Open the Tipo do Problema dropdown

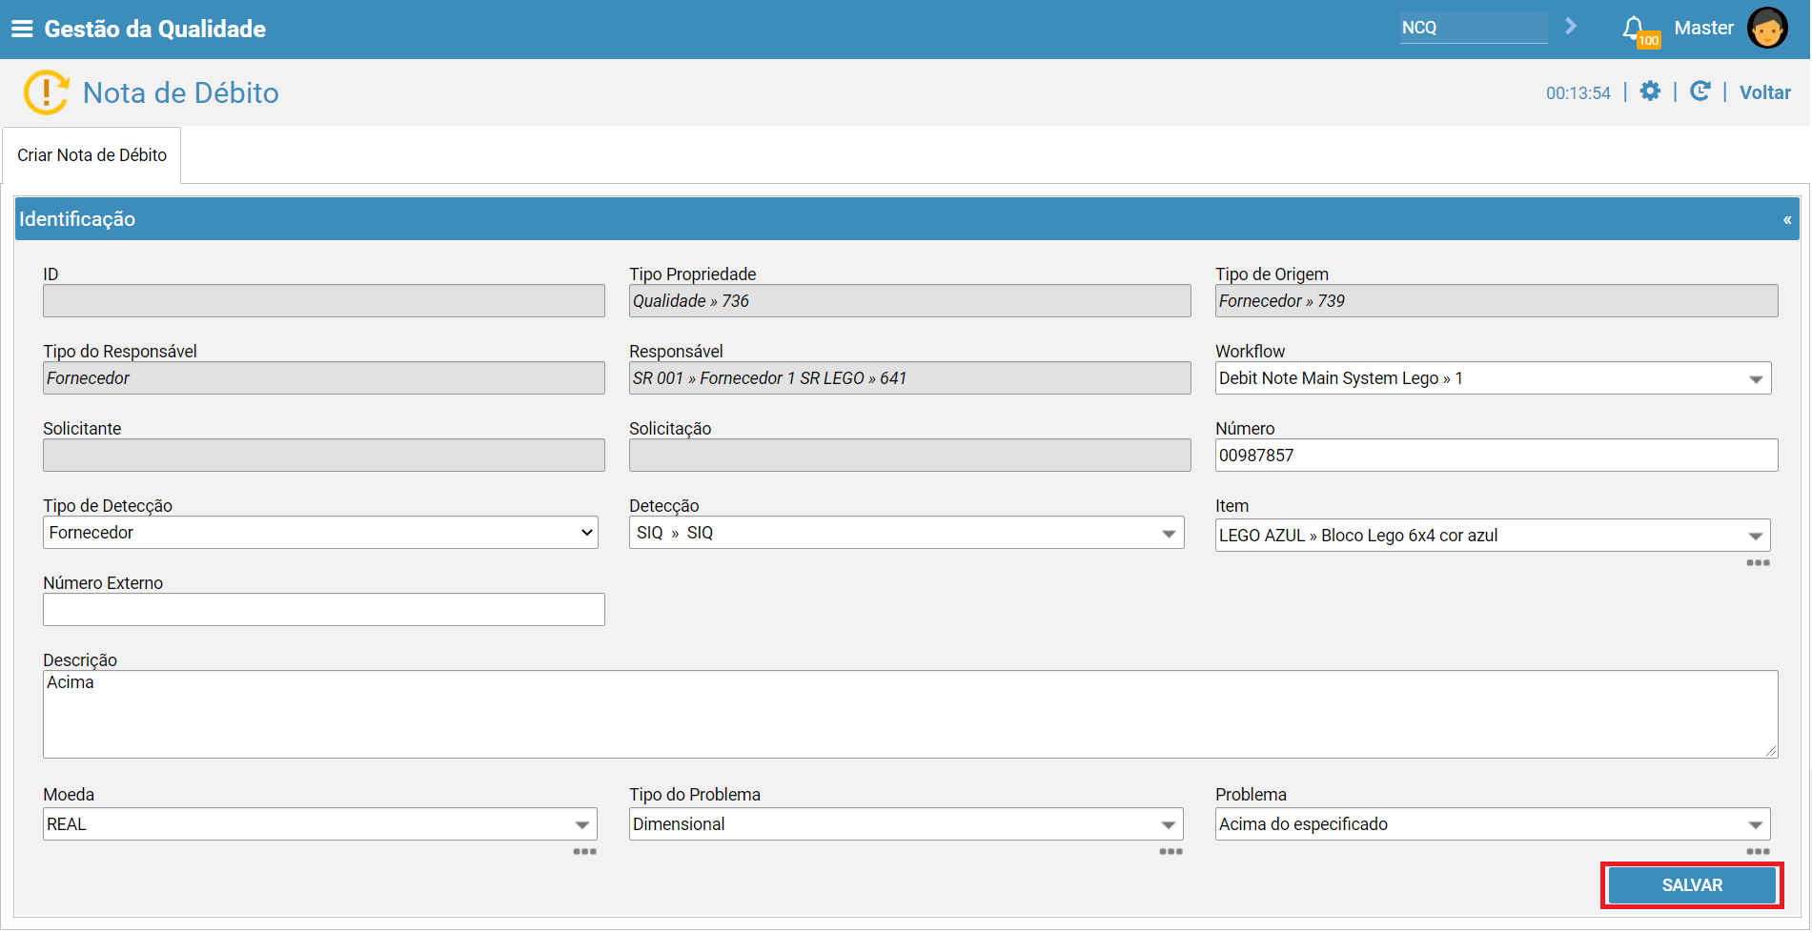tap(1169, 825)
